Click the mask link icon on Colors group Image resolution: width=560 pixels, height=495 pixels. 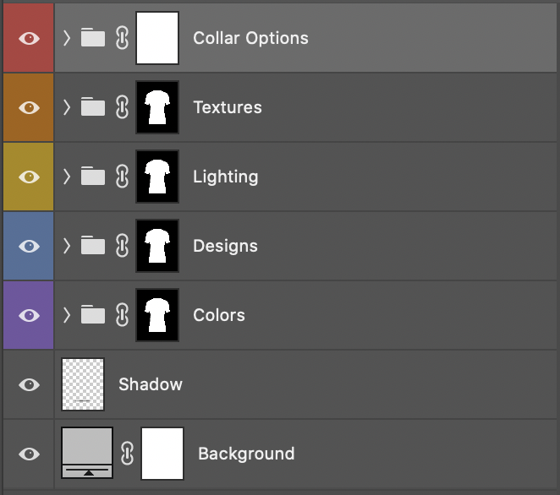point(122,315)
